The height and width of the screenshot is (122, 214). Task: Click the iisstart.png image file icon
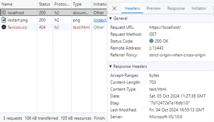[4, 20]
